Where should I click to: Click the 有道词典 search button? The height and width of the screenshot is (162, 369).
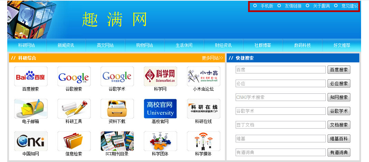click(339, 152)
